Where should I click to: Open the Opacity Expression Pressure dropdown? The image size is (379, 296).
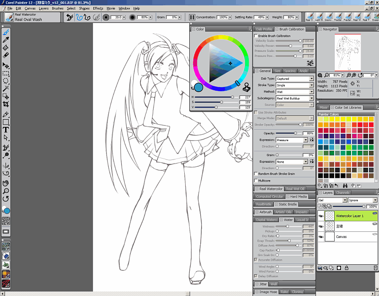(292, 140)
